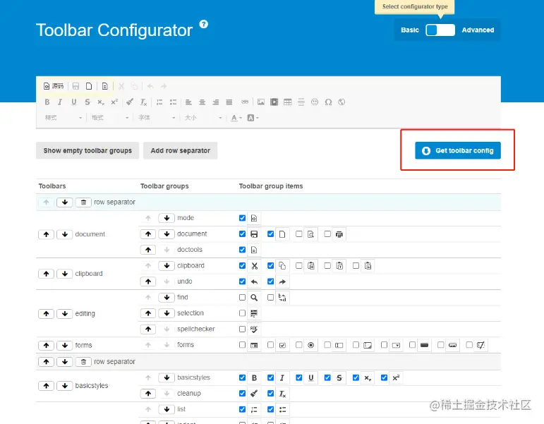Uncheck the document Save item checkbox
The image size is (544, 424).
(x=242, y=234)
